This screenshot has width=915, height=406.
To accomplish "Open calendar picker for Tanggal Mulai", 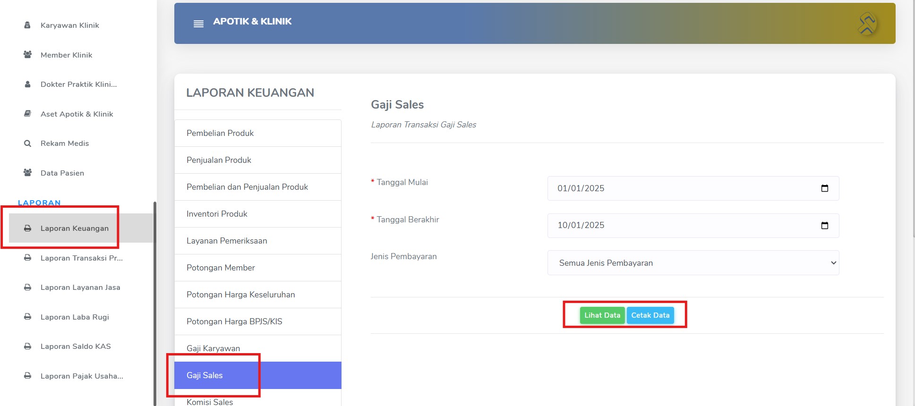I will coord(825,188).
